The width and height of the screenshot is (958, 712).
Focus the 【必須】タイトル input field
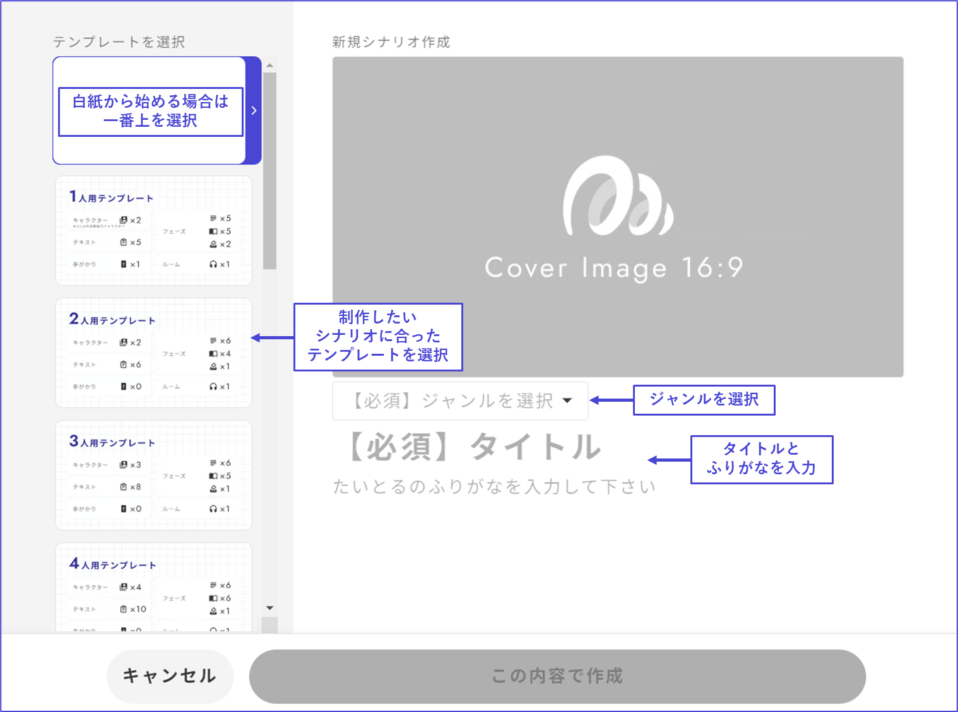point(473,447)
